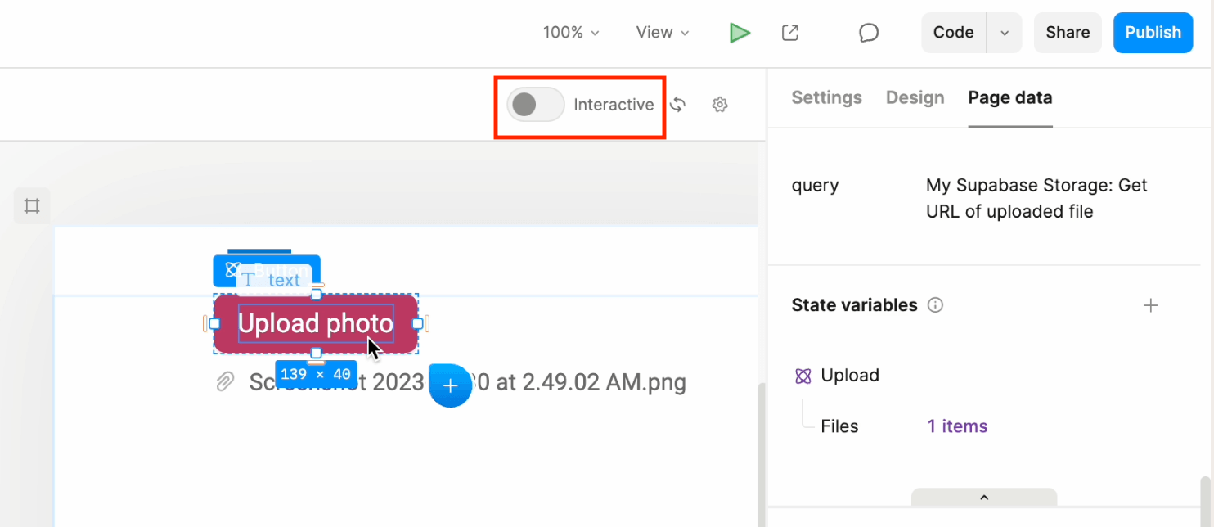The width and height of the screenshot is (1214, 527).
Task: Open the comments speech bubble icon
Action: point(868,33)
